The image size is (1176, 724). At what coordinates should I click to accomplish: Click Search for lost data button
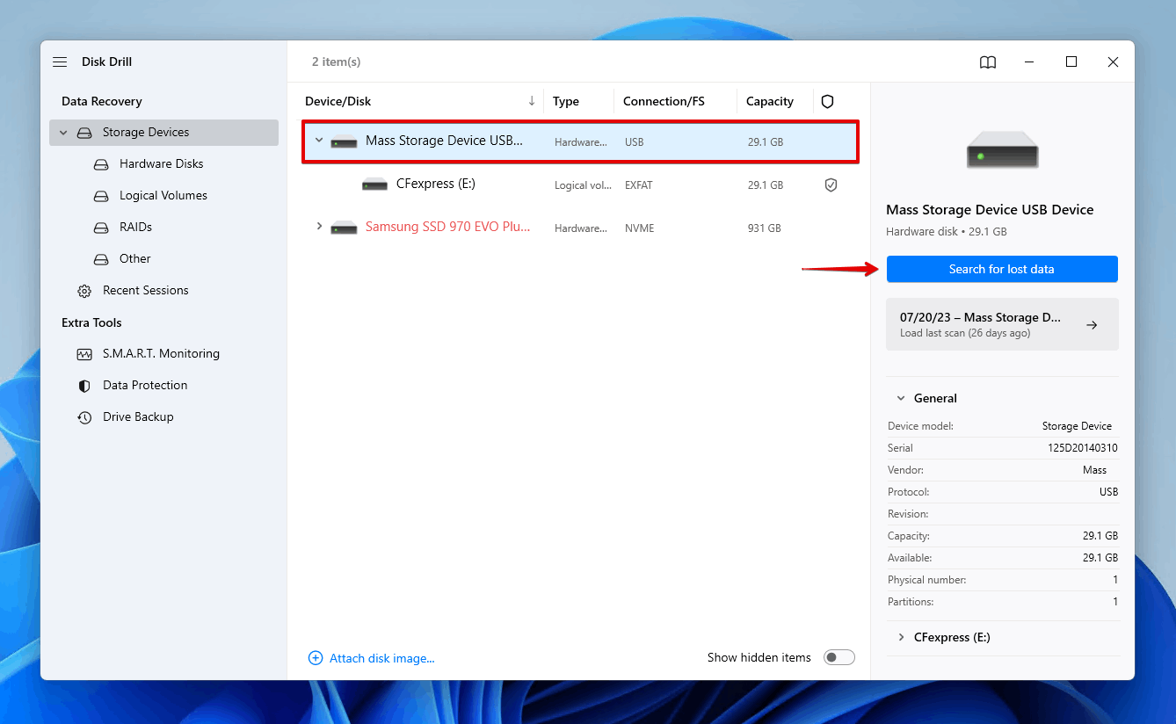click(x=1002, y=269)
